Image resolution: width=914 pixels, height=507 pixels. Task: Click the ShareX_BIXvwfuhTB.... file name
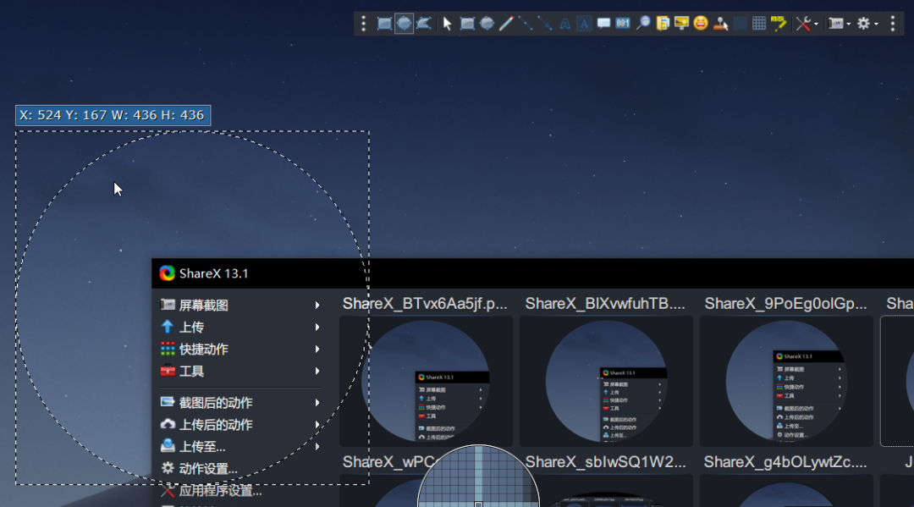pyautogui.click(x=605, y=304)
